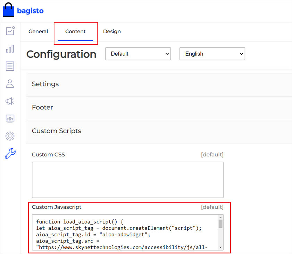Open the Settings gear sidebar icon

pos(10,136)
